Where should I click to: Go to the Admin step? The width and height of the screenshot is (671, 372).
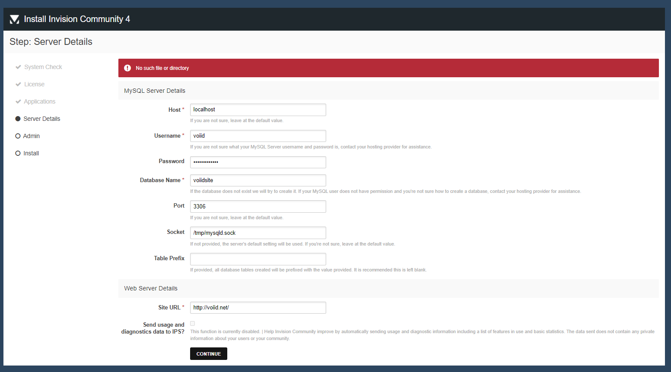coord(32,136)
